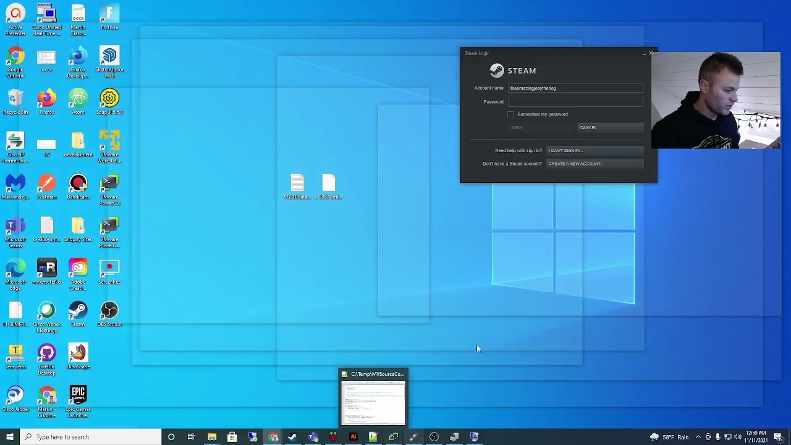Select the OBS Studio desktop icon
The height and width of the screenshot is (445, 791).
pyautogui.click(x=109, y=314)
